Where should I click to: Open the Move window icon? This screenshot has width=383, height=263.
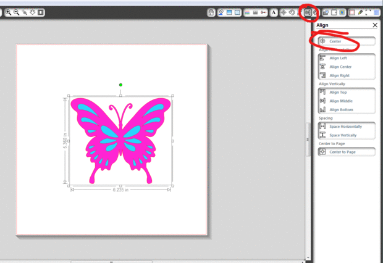tap(284, 12)
